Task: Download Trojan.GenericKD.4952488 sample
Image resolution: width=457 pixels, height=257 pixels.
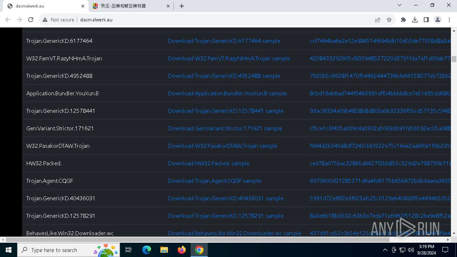Action: coord(224,76)
